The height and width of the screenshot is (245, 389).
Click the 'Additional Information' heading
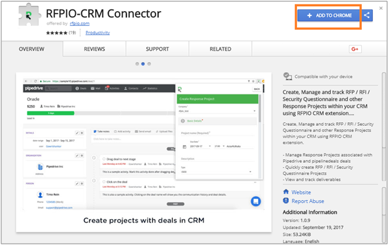pos(310,212)
